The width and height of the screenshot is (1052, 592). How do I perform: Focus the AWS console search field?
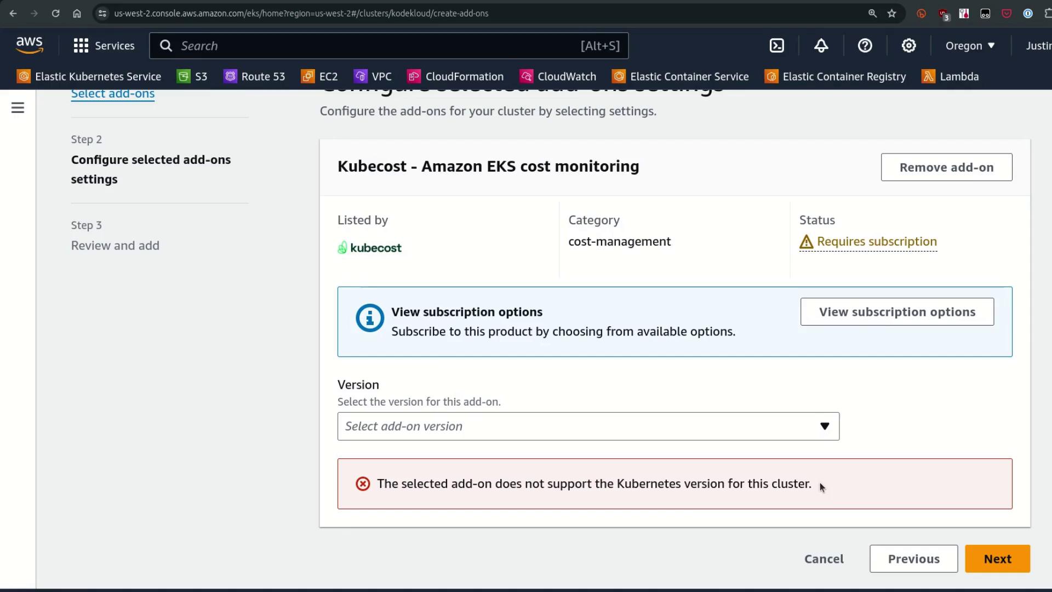pos(378,45)
